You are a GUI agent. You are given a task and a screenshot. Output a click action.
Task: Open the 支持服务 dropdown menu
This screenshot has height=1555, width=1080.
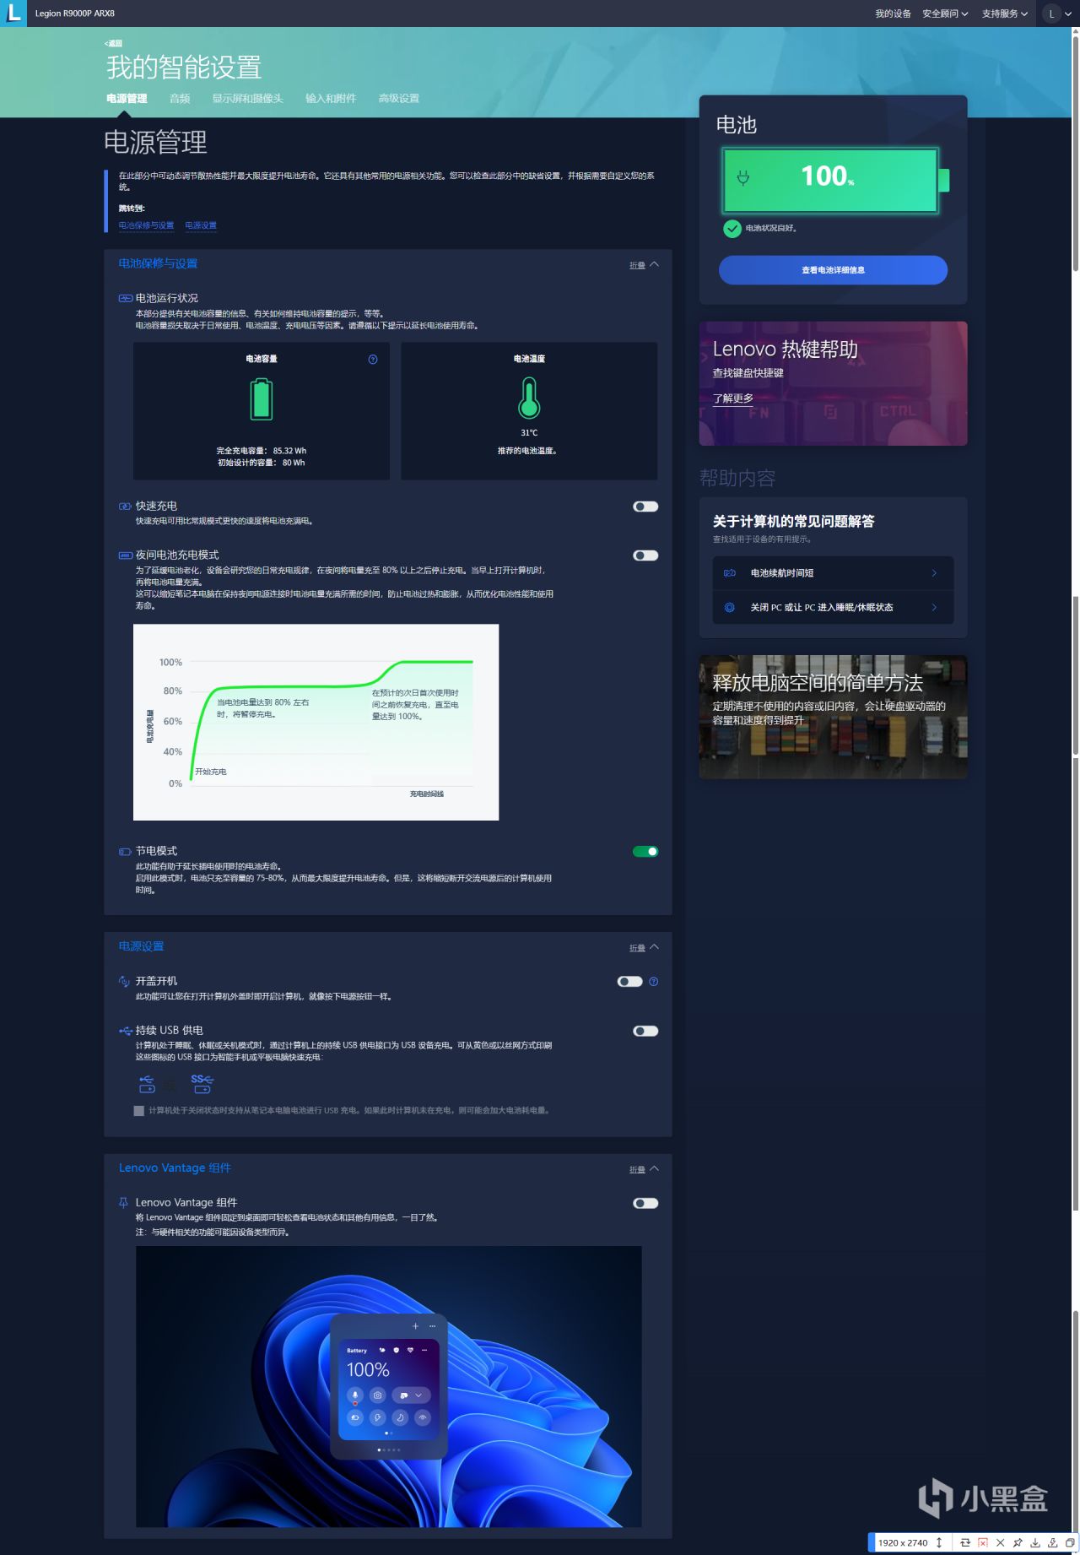coord(1005,14)
